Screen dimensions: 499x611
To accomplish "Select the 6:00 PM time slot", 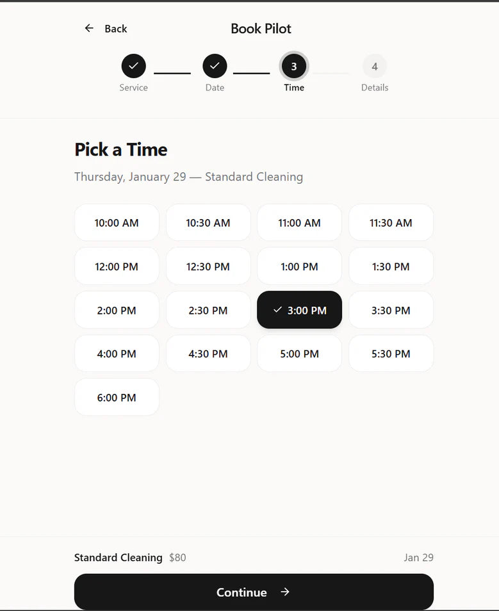I will (117, 397).
